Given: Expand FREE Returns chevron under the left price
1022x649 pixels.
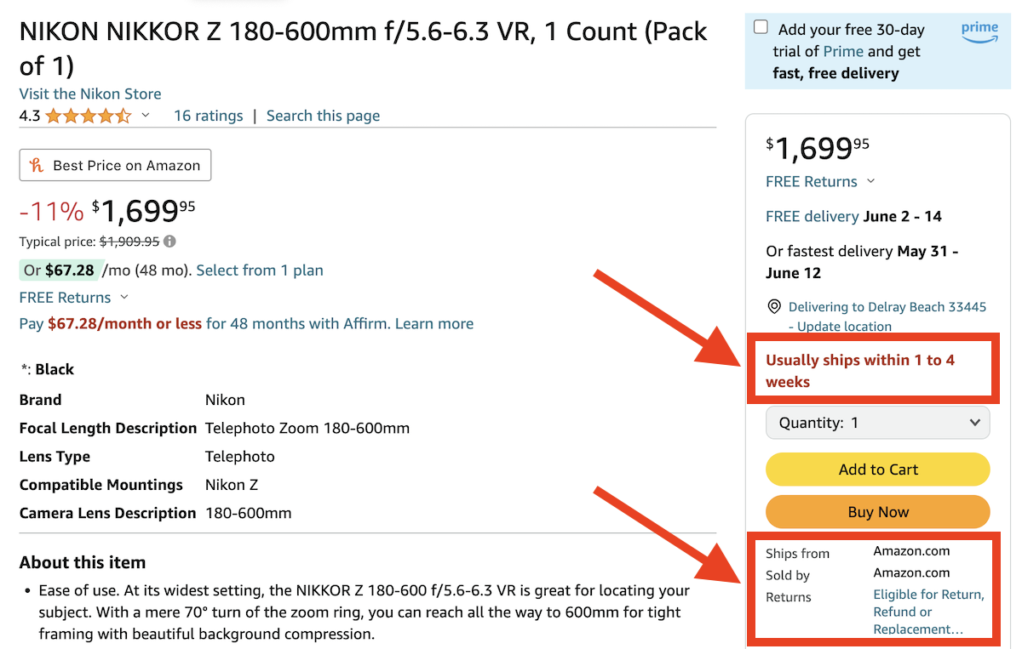Looking at the screenshot, I should click(124, 298).
